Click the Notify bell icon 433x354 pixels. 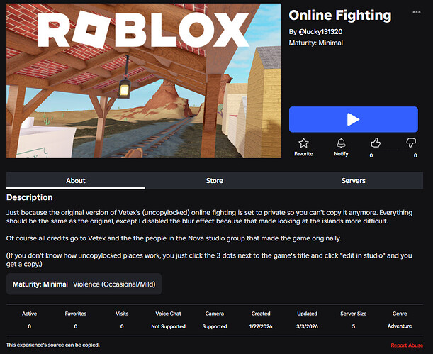(342, 143)
